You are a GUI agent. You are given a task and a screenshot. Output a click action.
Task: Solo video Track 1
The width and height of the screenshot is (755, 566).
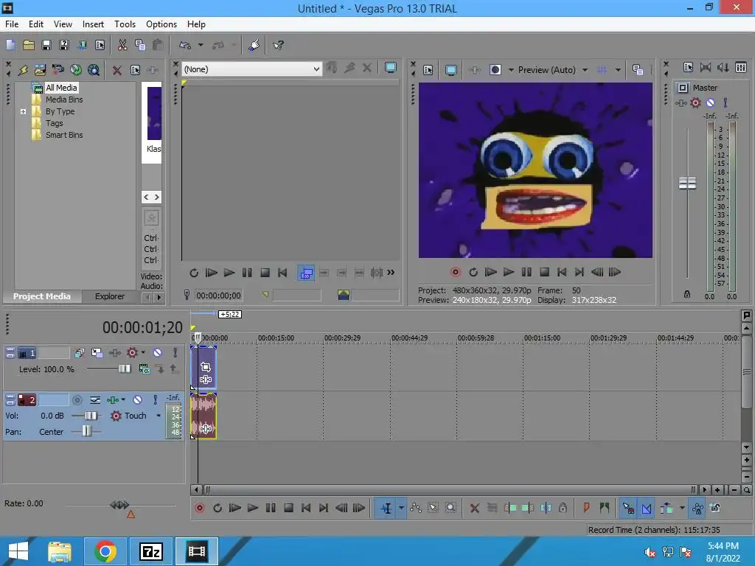[175, 353]
